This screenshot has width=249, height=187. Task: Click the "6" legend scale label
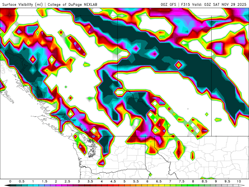(147, 181)
